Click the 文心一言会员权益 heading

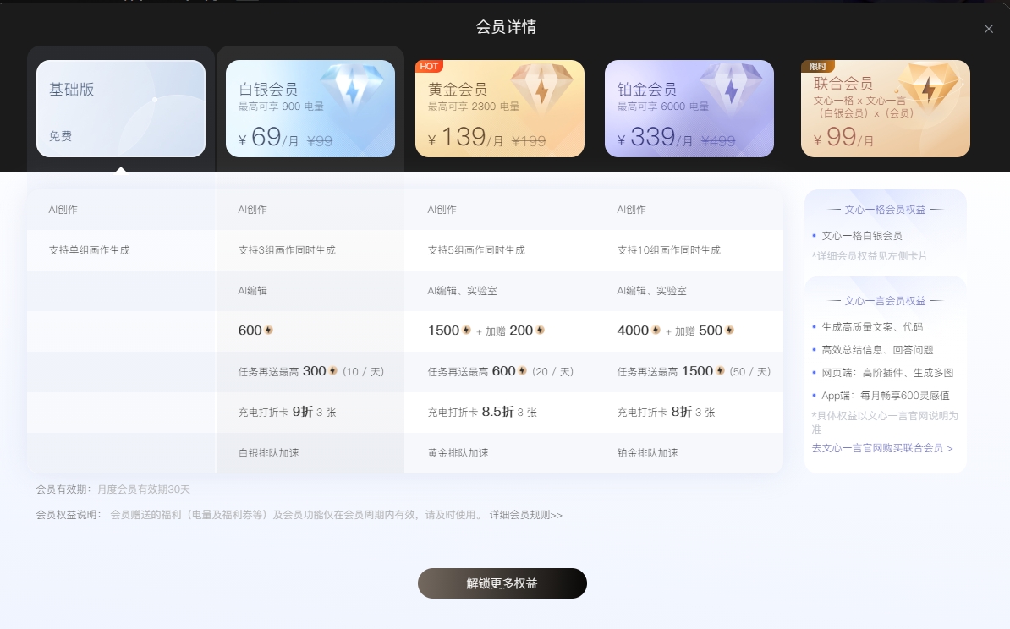click(x=885, y=301)
